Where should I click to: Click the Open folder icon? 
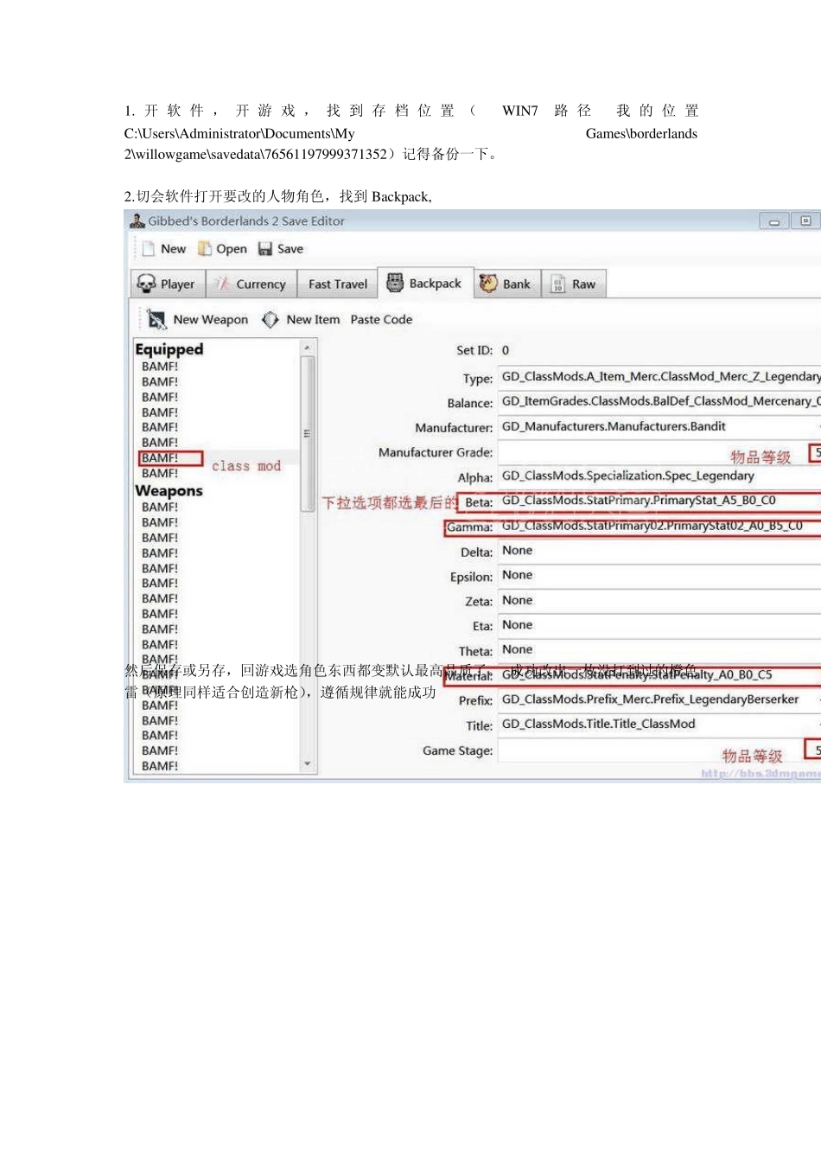click(205, 249)
